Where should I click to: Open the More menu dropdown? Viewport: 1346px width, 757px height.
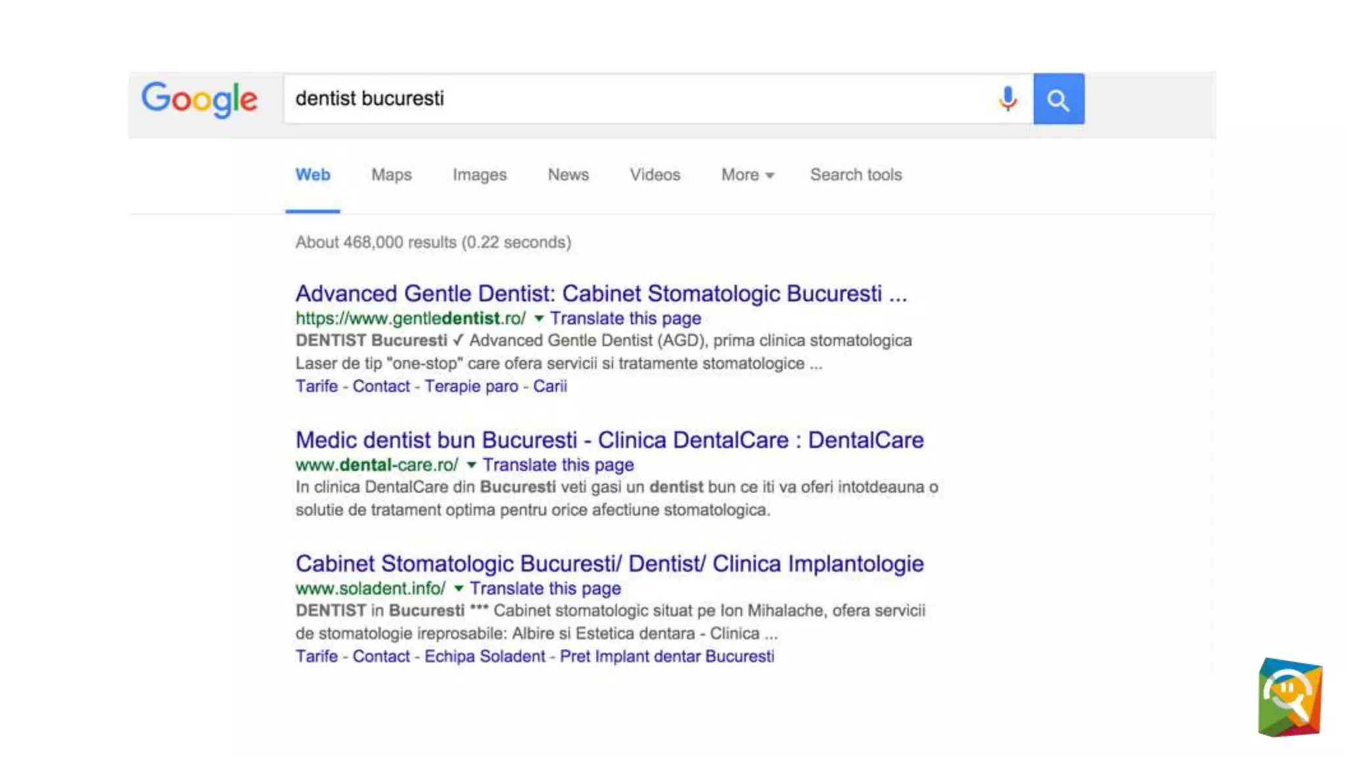(747, 175)
